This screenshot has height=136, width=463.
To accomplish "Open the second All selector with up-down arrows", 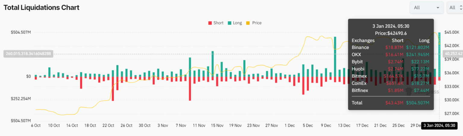I will 454,8.
